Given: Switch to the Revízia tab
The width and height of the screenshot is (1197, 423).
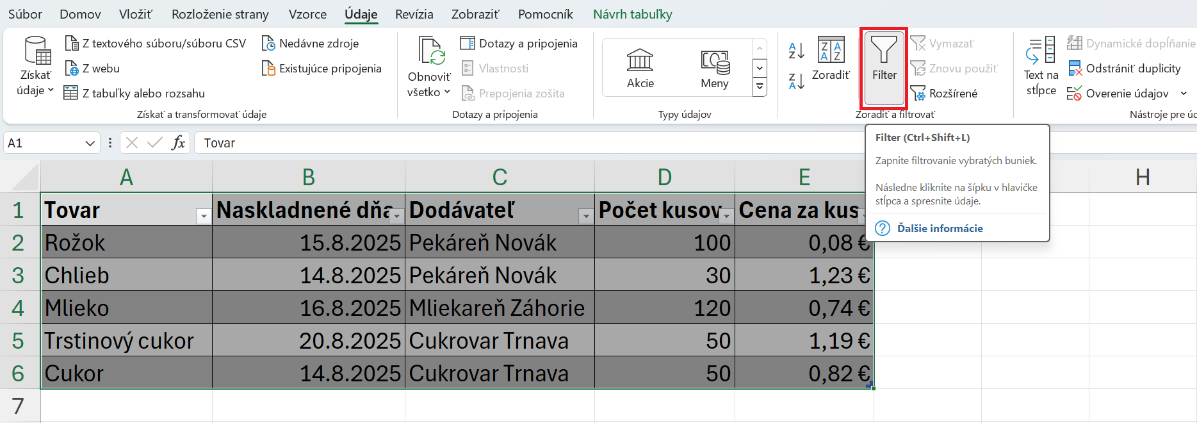Looking at the screenshot, I should 414,14.
